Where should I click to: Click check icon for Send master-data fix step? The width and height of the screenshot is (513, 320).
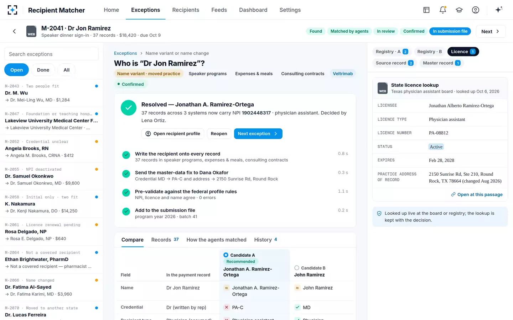(126, 174)
